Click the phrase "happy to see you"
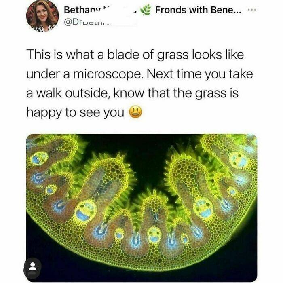This screenshot has height=283, width=283. (75, 113)
